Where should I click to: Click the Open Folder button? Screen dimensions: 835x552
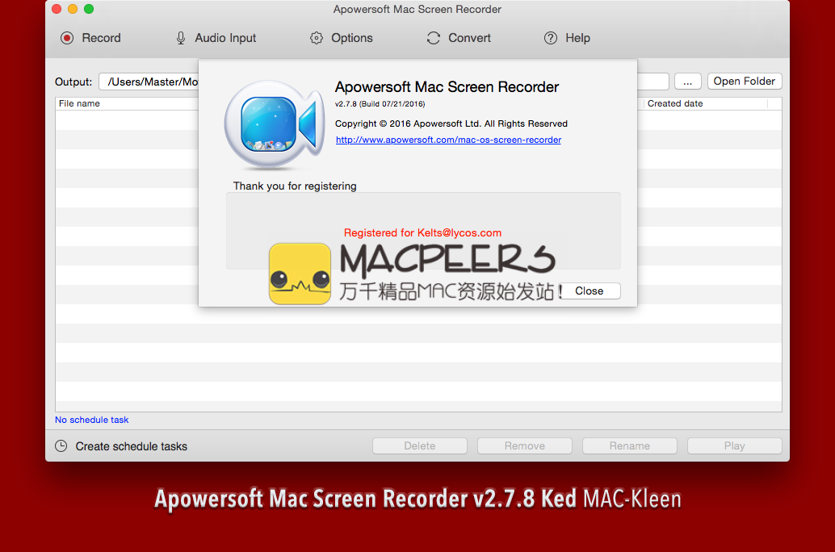745,81
